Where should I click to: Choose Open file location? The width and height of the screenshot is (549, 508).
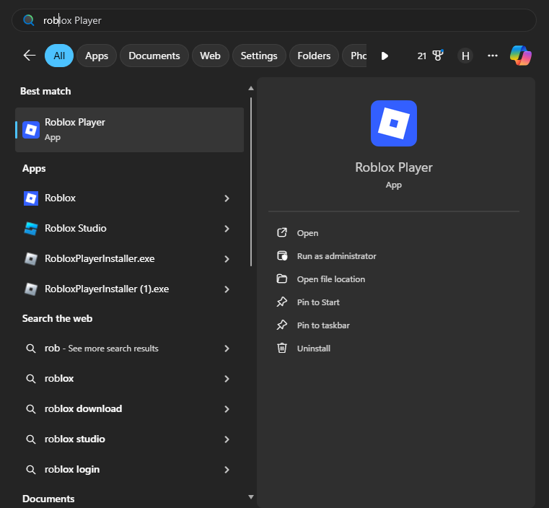(330, 279)
